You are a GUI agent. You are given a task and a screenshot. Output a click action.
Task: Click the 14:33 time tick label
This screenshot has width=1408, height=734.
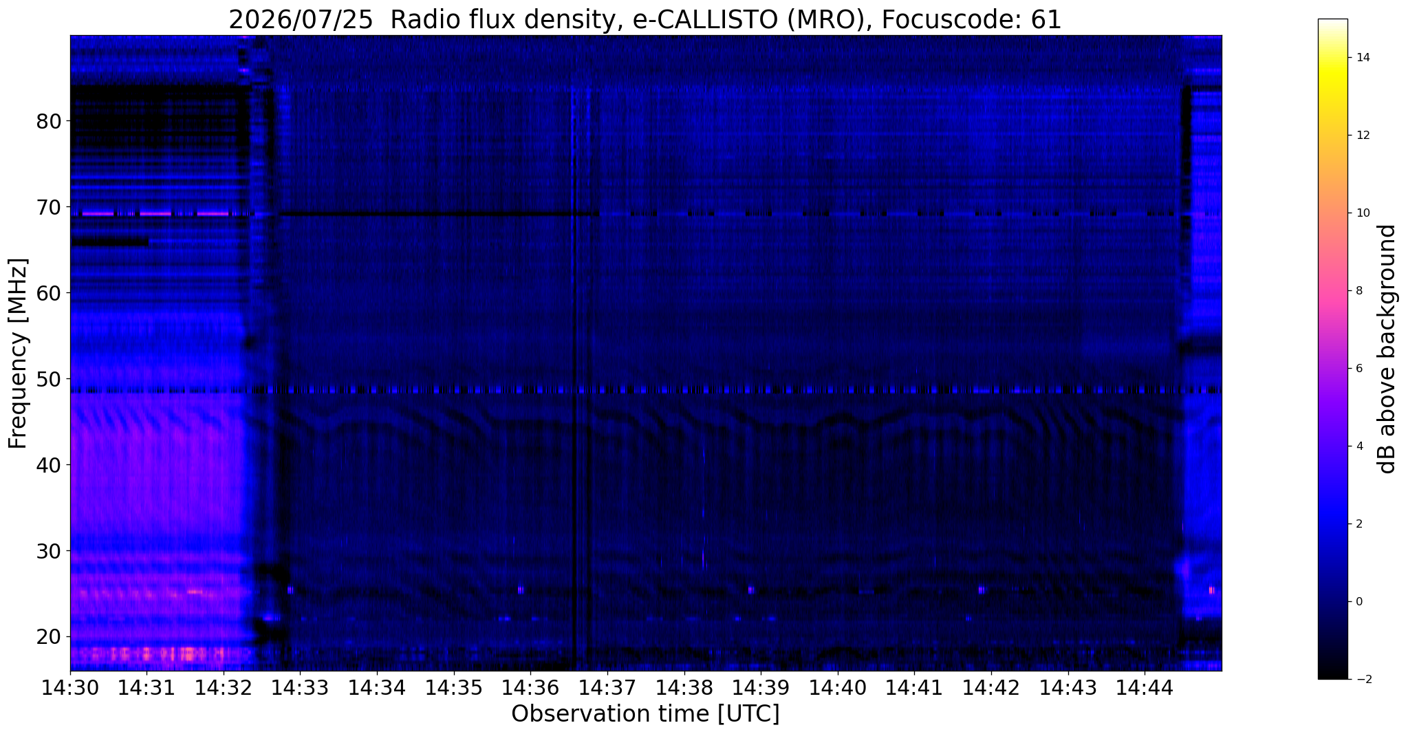pos(301,687)
